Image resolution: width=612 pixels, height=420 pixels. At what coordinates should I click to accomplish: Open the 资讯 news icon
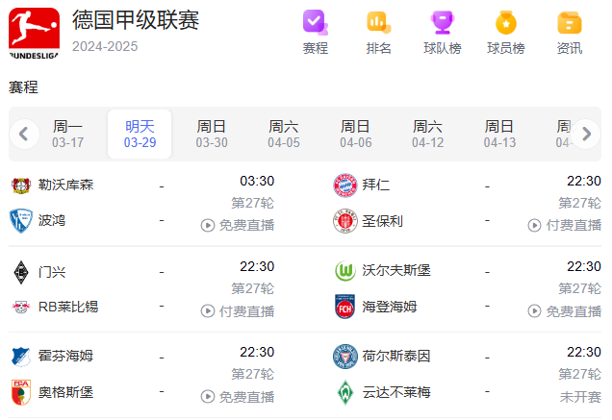point(569,23)
